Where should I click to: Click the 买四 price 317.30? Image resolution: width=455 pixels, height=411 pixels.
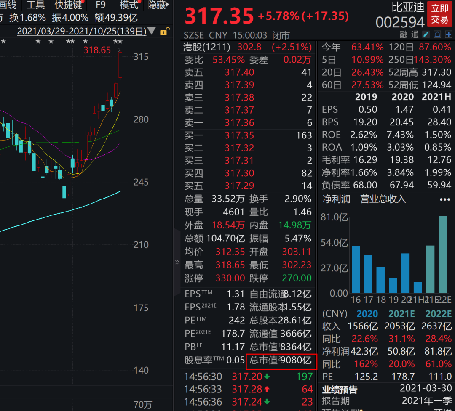[x=239, y=173]
